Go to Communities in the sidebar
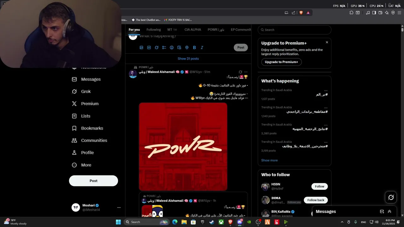This screenshot has height=227, width=404. [x=89, y=140]
